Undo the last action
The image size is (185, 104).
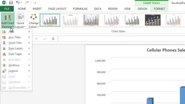(x=18, y=2)
